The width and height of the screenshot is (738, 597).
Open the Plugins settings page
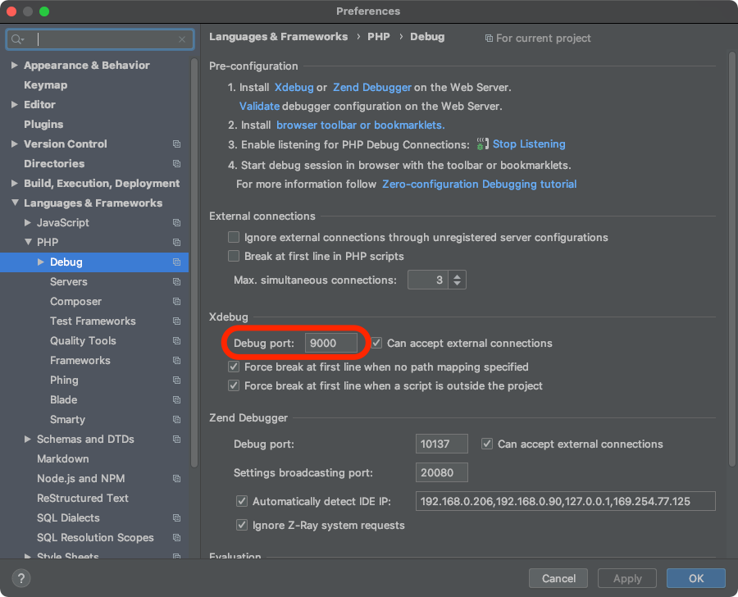click(43, 125)
